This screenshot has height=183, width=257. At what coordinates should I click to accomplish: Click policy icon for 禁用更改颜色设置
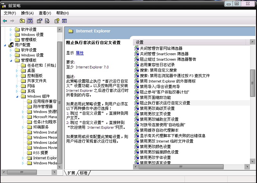[x=137, y=147]
